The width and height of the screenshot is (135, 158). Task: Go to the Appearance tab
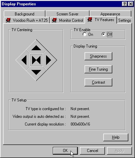click(x=110, y=14)
